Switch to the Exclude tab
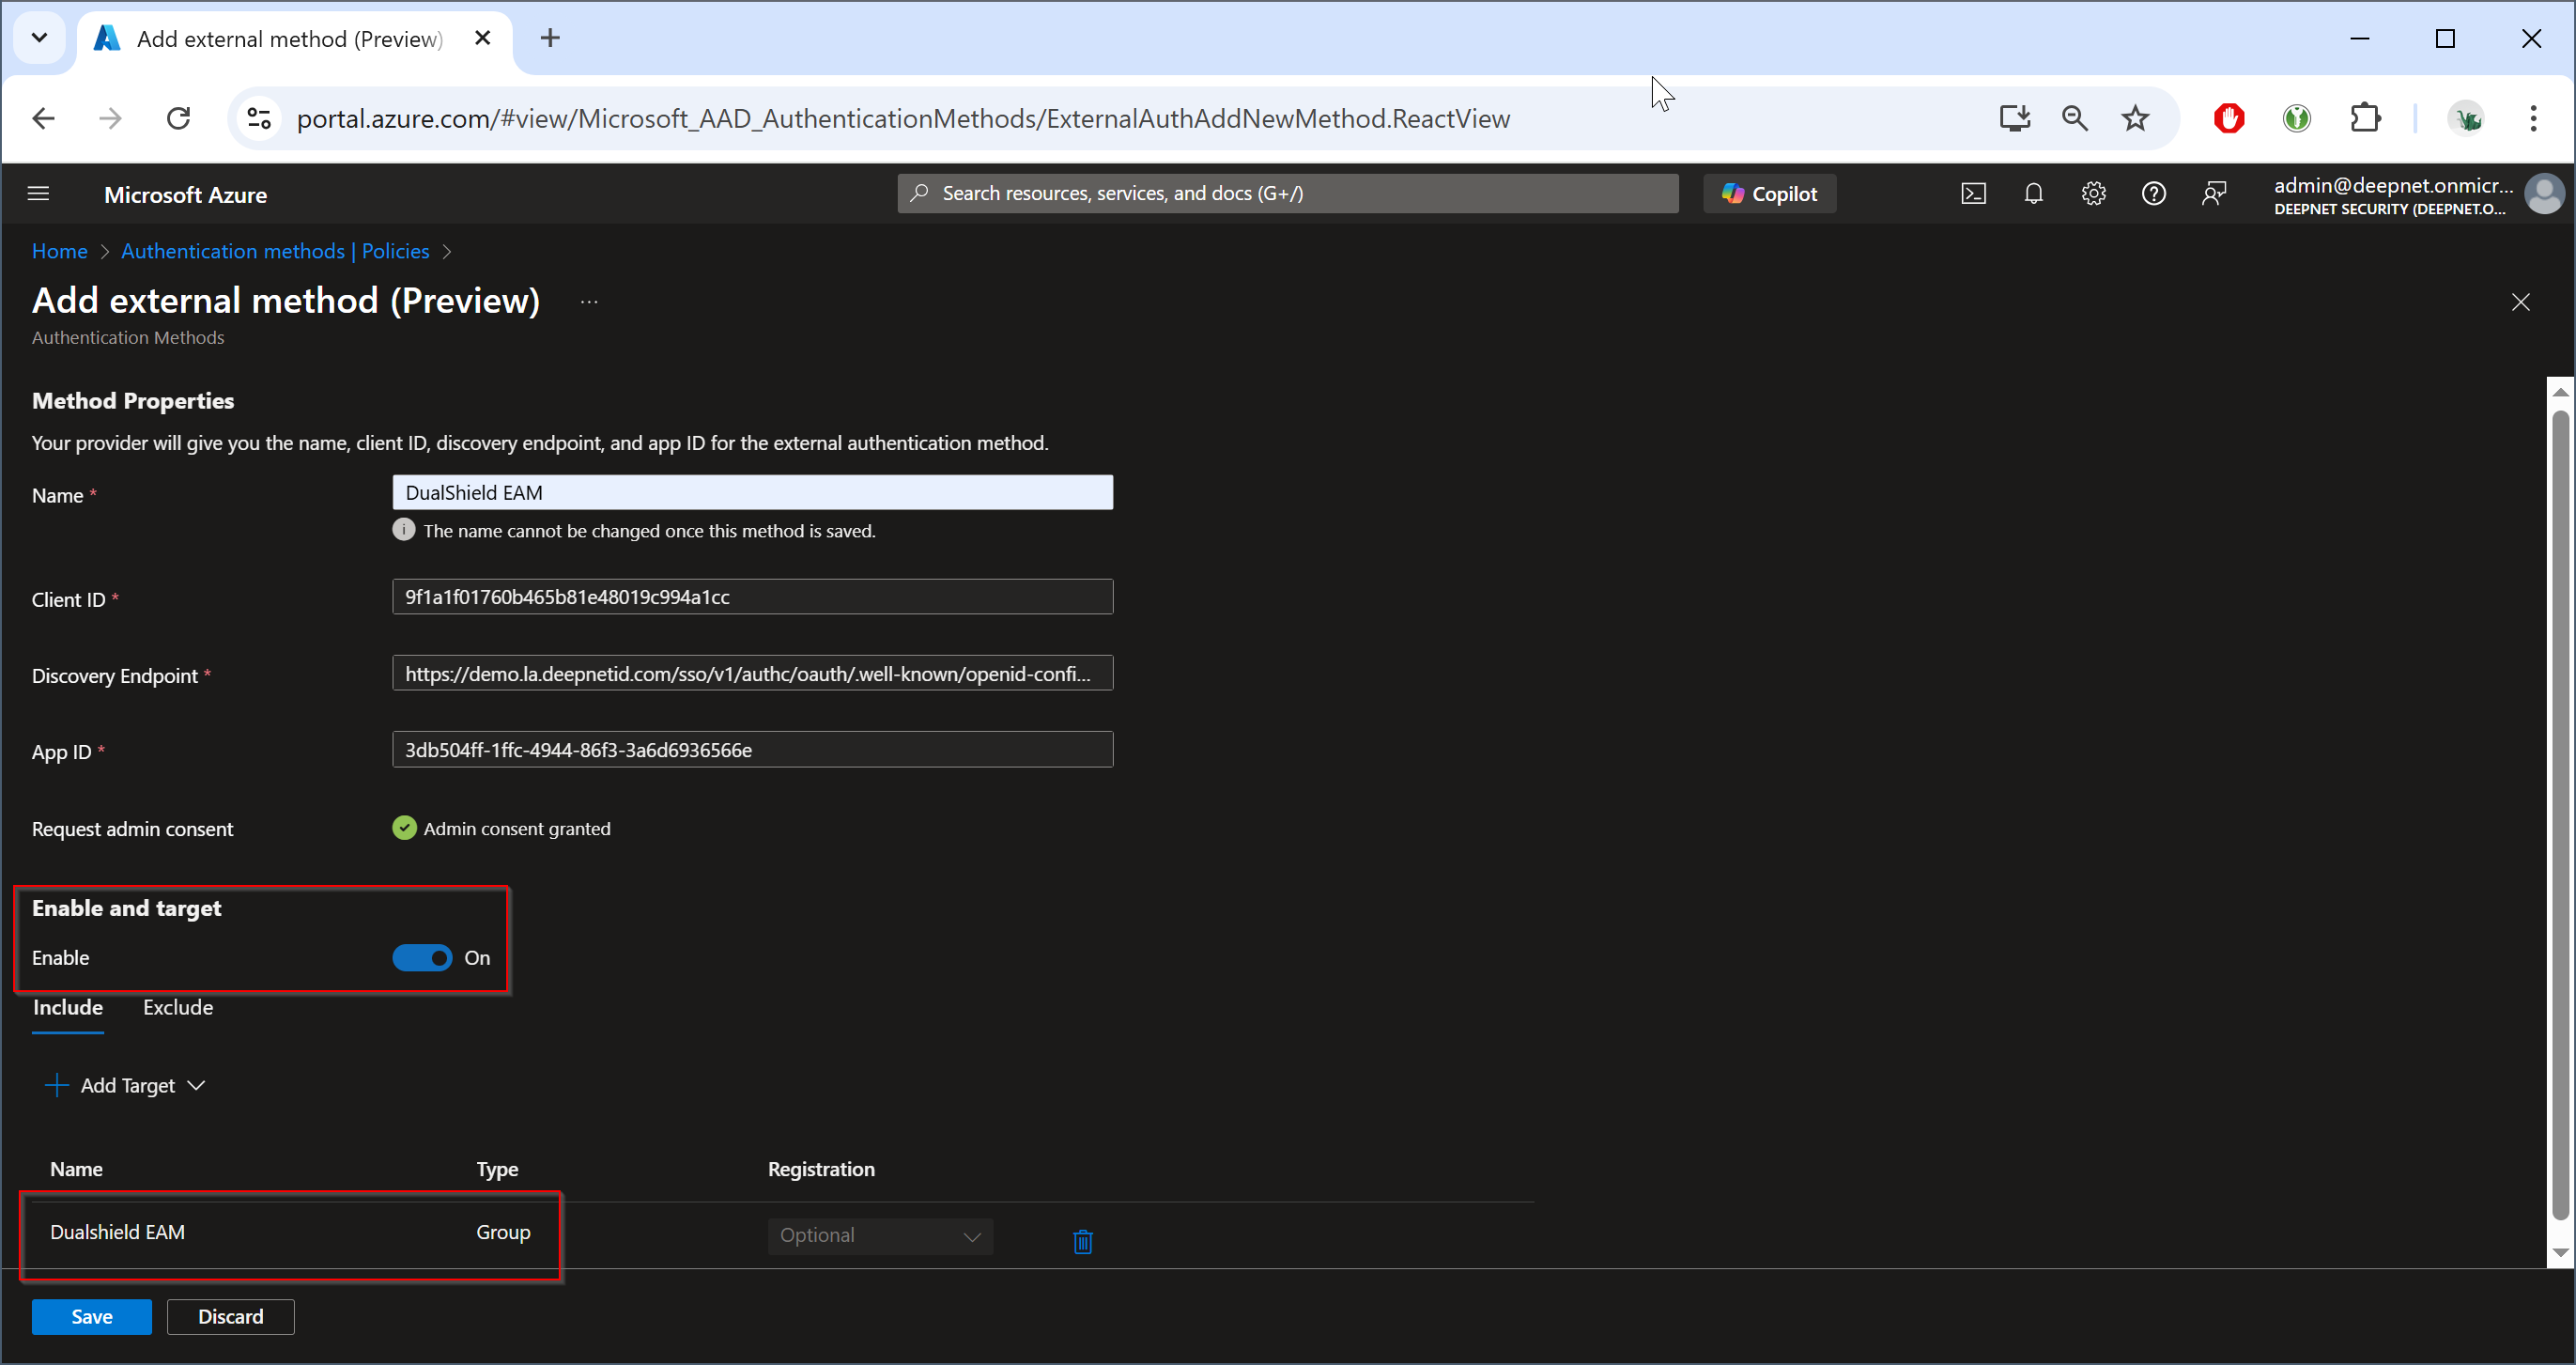This screenshot has width=2576, height=1365. point(177,1008)
